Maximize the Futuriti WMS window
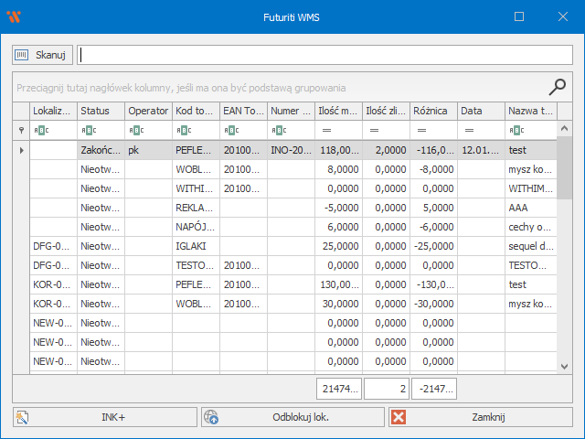 [x=519, y=16]
